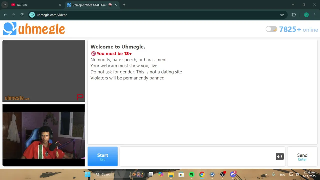The height and width of the screenshot is (180, 320).
Task: Open the Windows Start menu
Action: click(87, 174)
